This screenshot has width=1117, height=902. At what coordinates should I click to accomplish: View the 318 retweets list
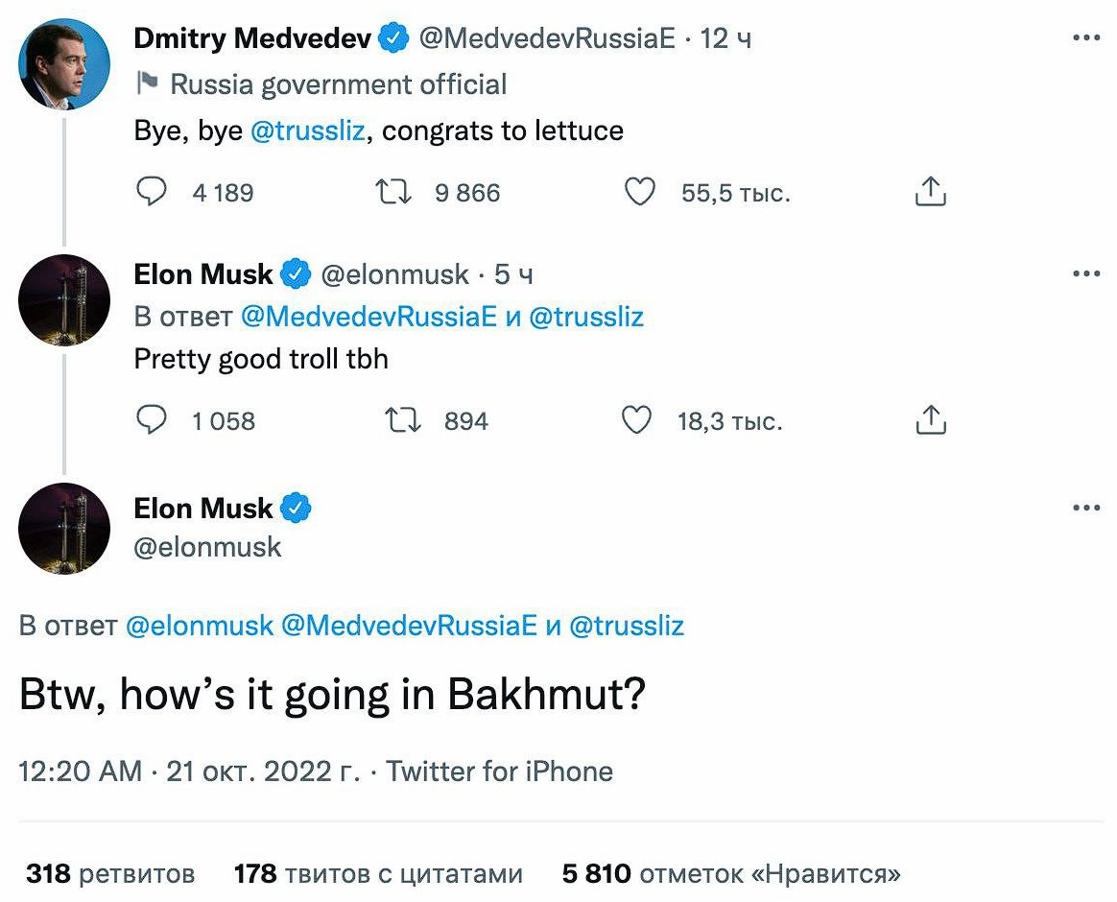click(x=110, y=873)
